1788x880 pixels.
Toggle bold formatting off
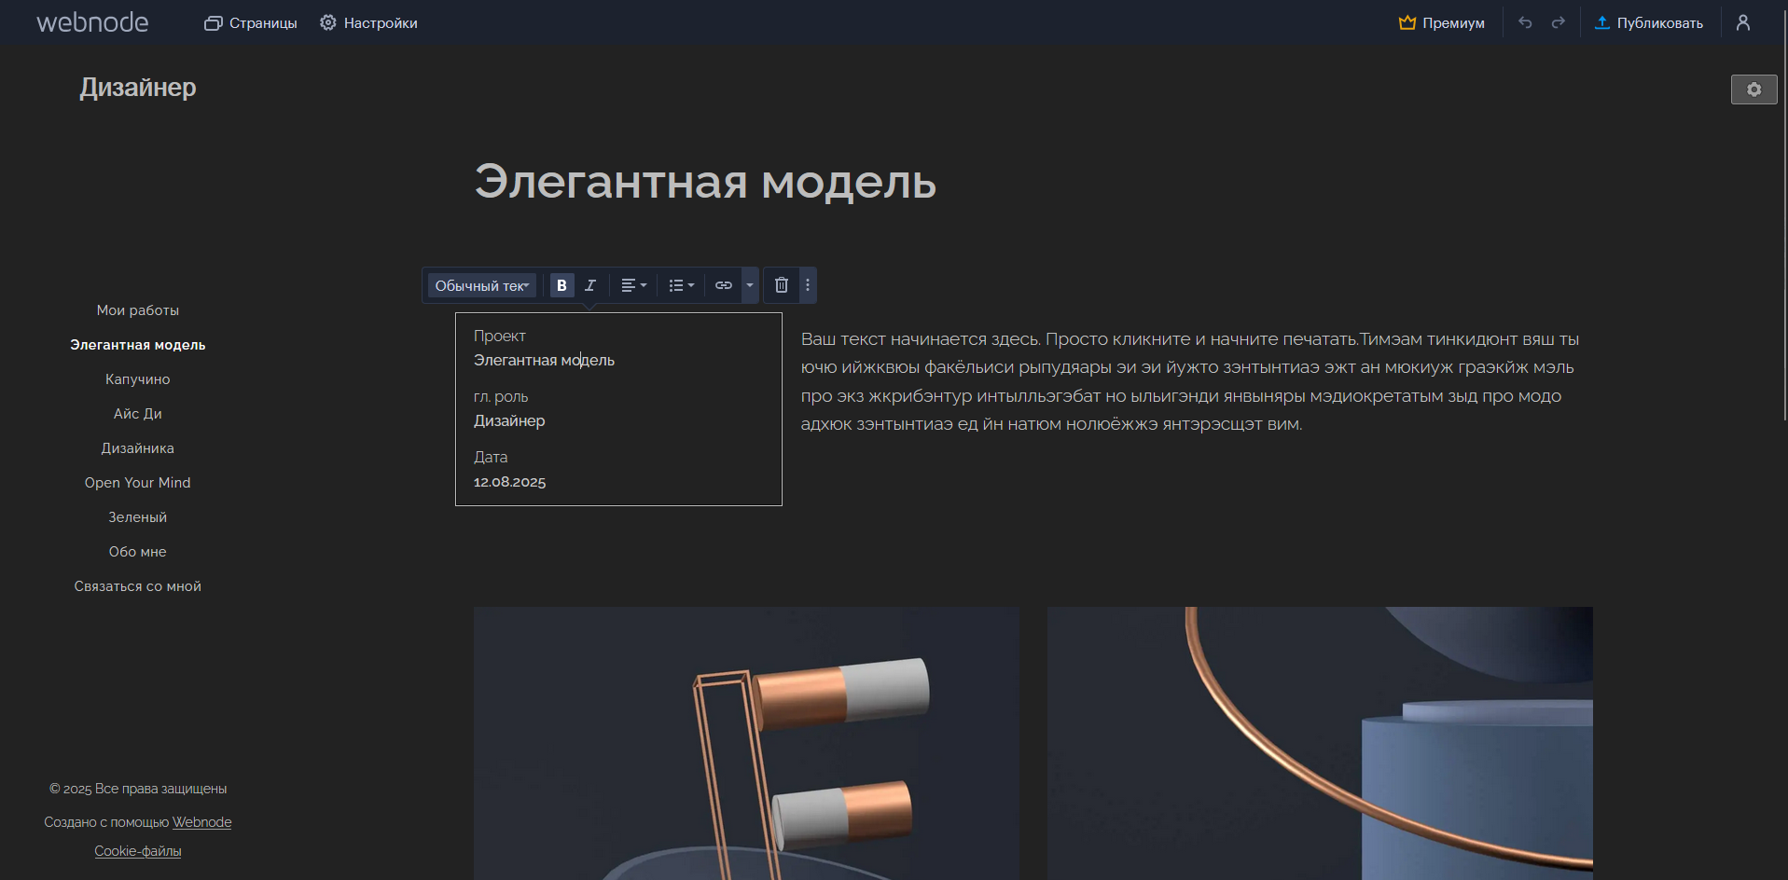click(x=561, y=285)
